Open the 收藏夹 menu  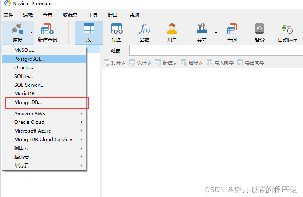click(70, 15)
